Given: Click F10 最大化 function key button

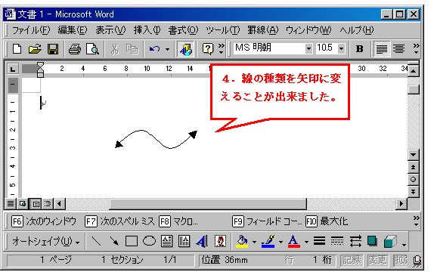Looking at the screenshot, I should coord(327,221).
